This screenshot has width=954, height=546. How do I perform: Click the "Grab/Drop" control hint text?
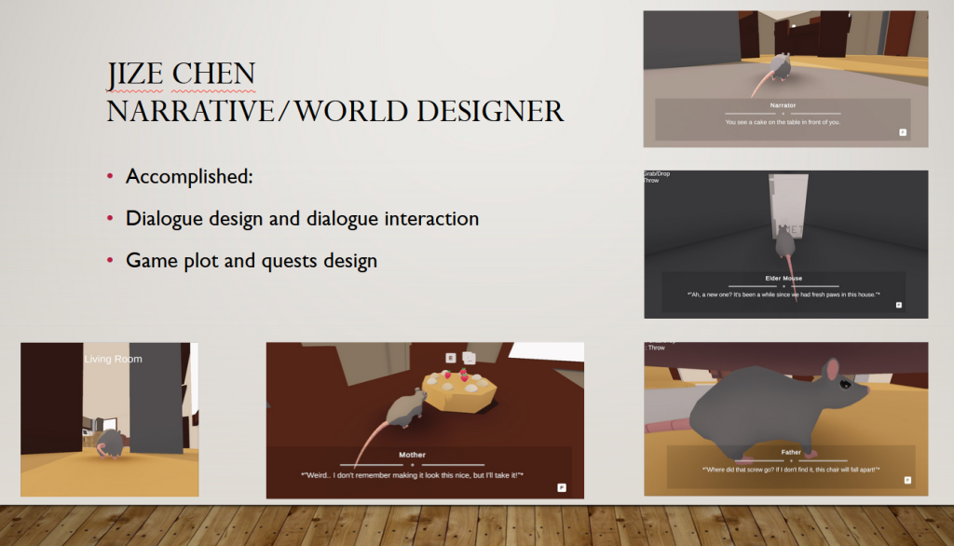click(x=657, y=173)
